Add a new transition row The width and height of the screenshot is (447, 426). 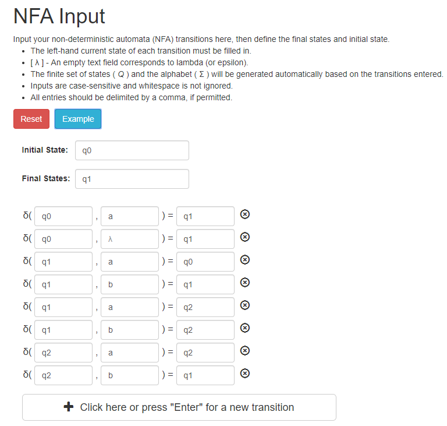click(179, 407)
